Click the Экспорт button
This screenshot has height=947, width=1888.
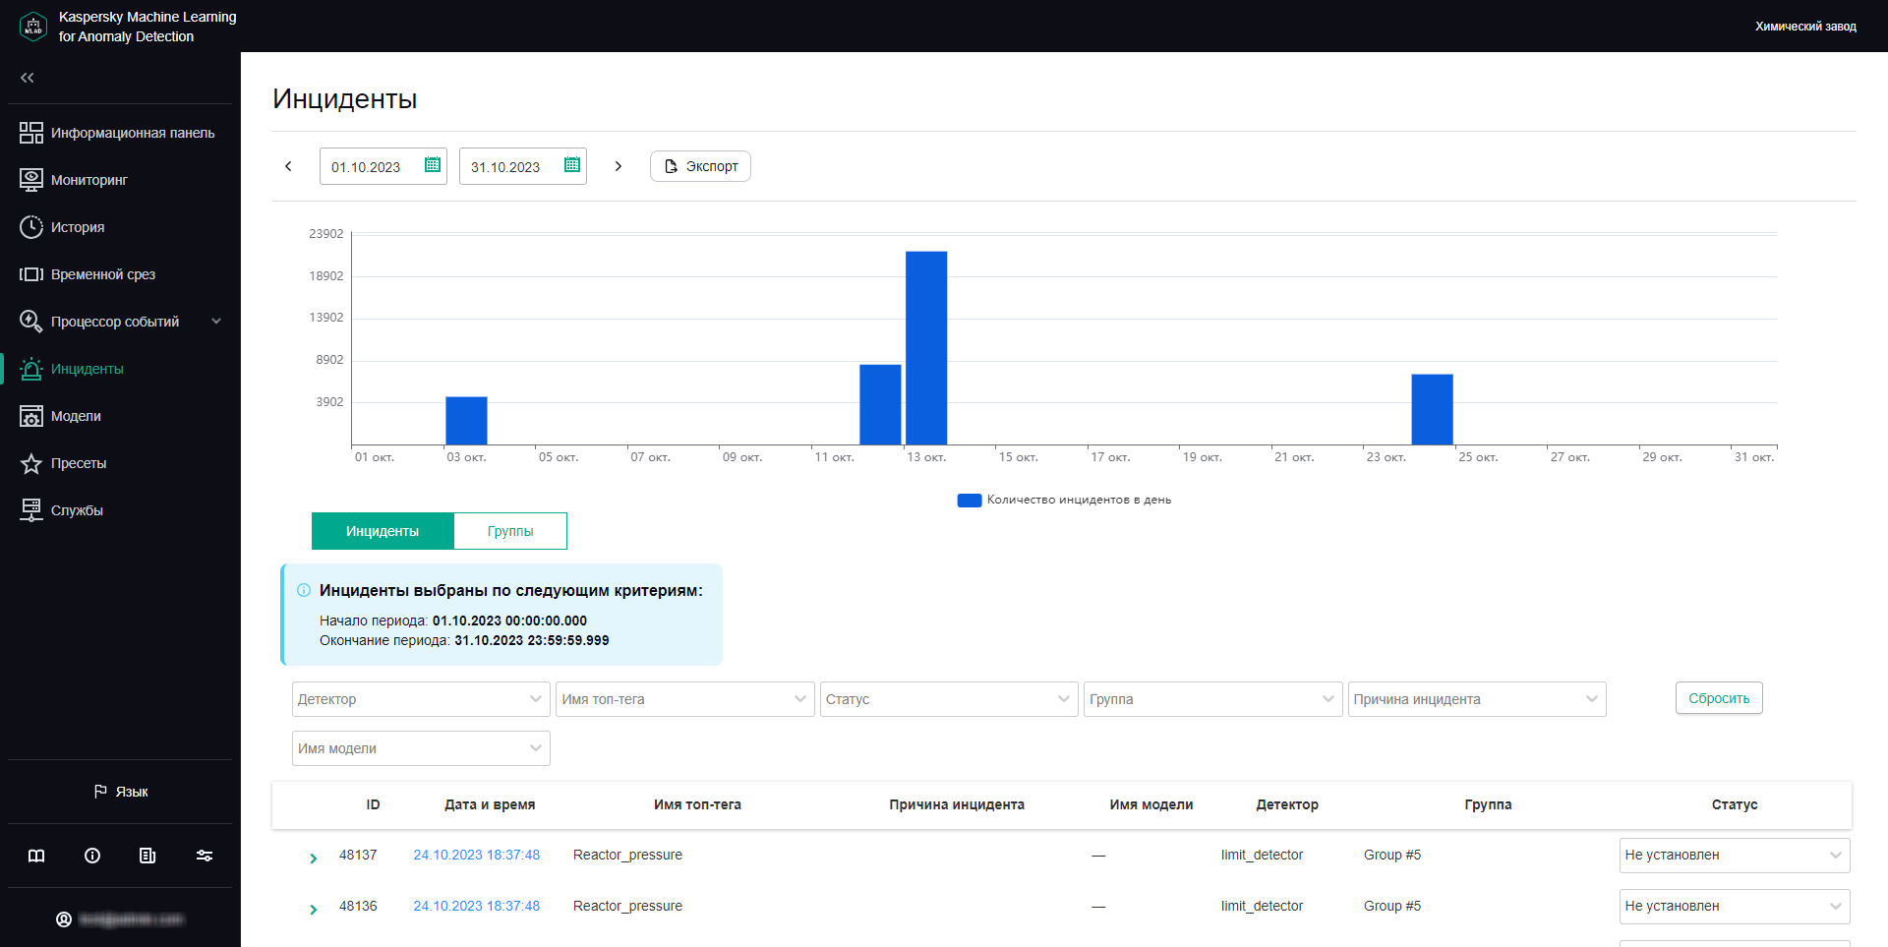[700, 166]
